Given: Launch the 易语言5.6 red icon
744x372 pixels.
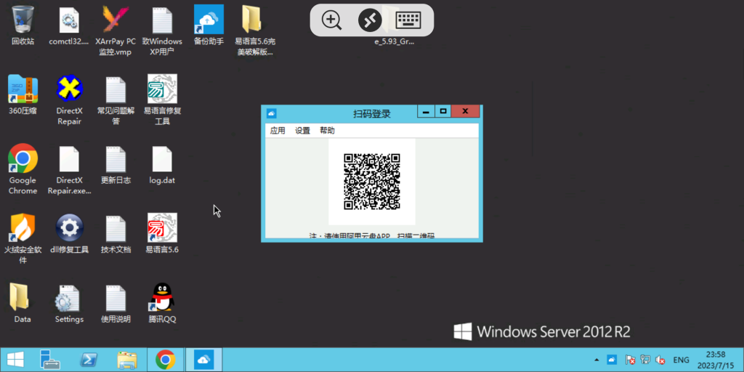Looking at the screenshot, I should tap(162, 227).
